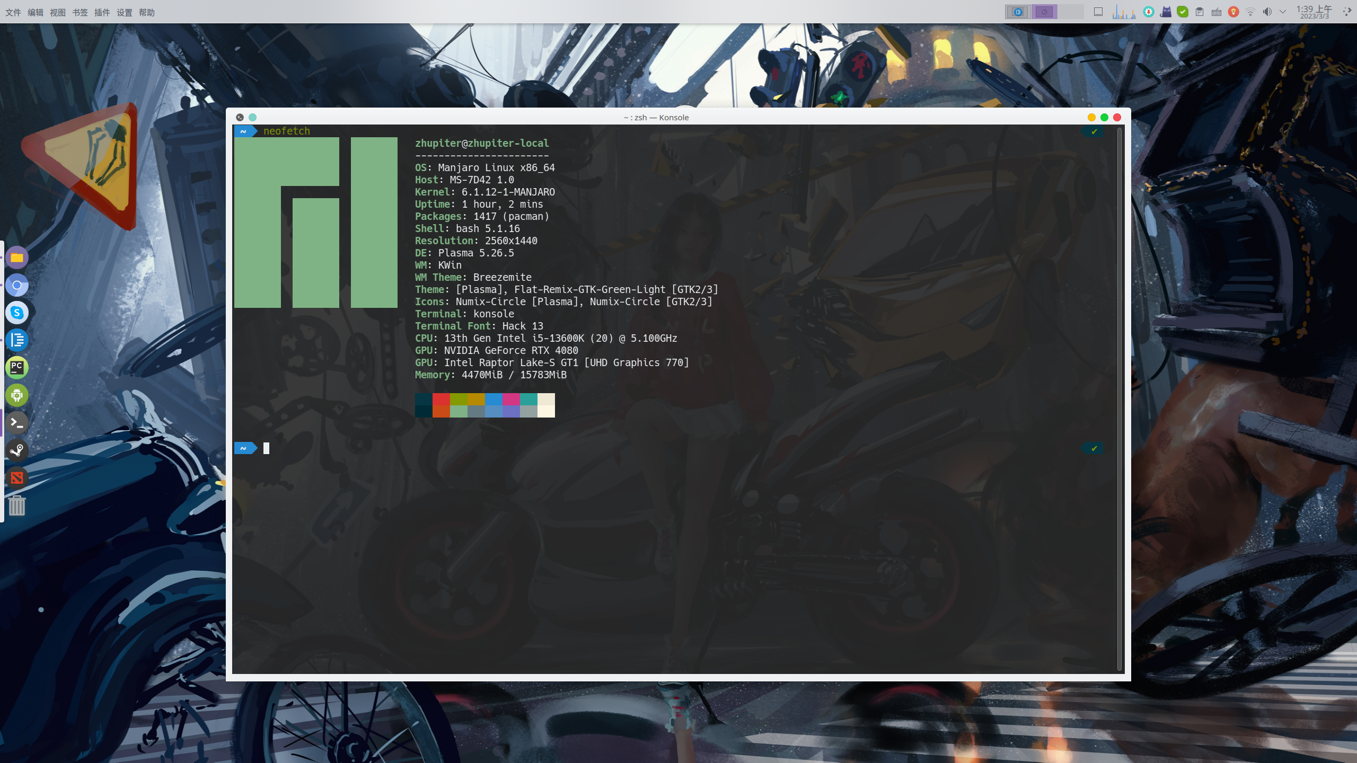The height and width of the screenshot is (763, 1357).
Task: Expand hidden tray icons with the chevron
Action: [x=1283, y=12]
